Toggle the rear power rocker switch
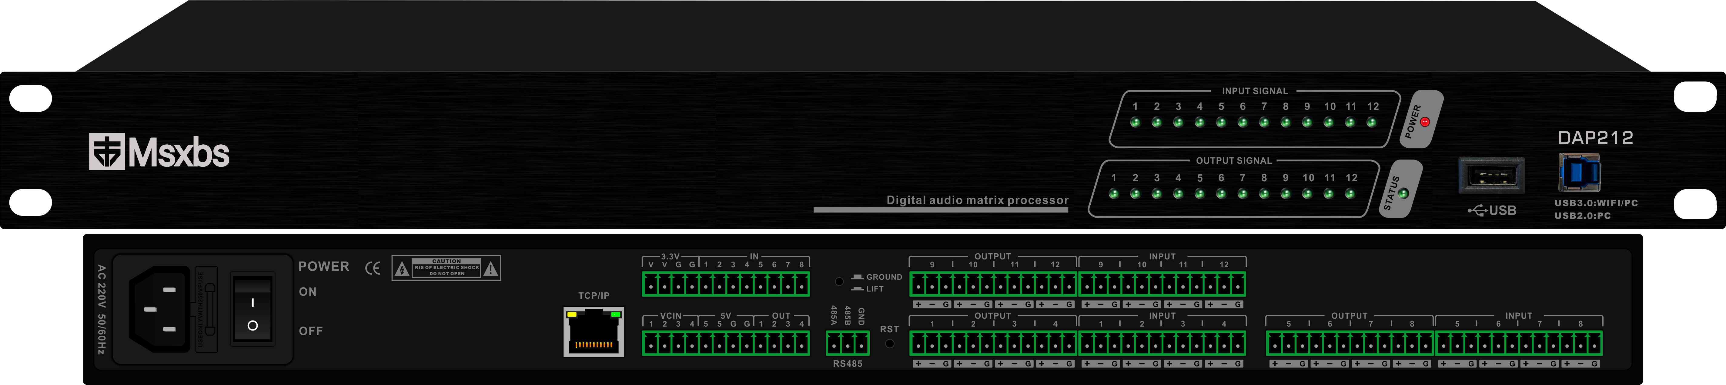The height and width of the screenshot is (385, 1726). pos(252,309)
